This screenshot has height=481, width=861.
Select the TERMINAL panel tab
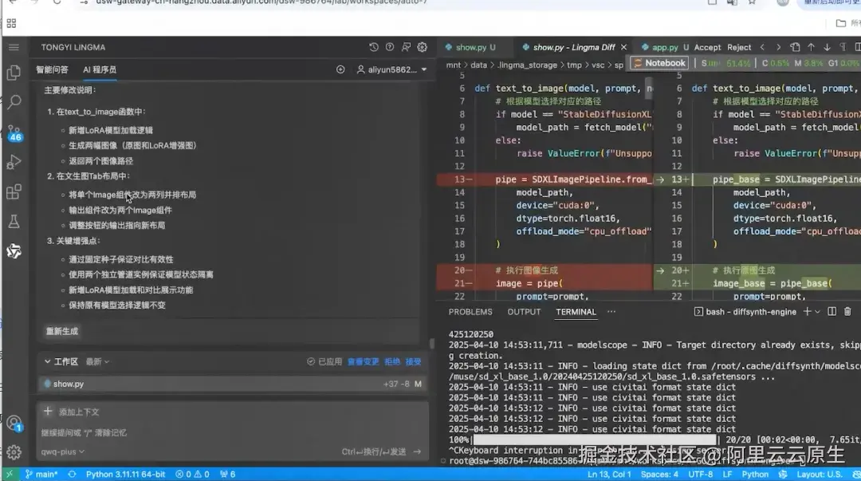click(x=576, y=312)
